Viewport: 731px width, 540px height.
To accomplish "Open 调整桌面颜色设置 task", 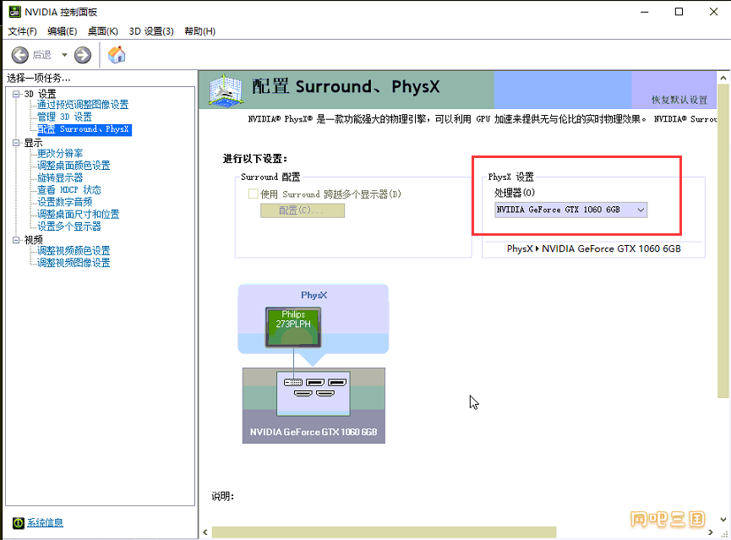I will [74, 166].
